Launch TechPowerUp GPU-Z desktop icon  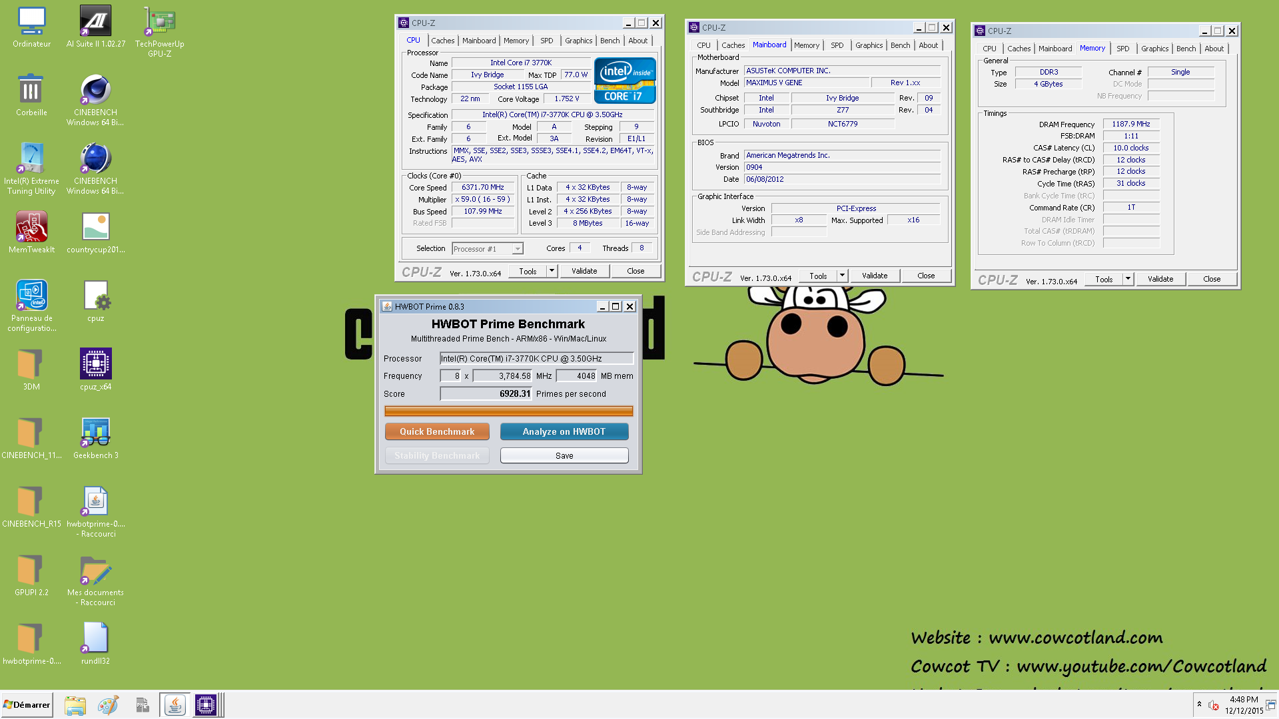pyautogui.click(x=159, y=31)
